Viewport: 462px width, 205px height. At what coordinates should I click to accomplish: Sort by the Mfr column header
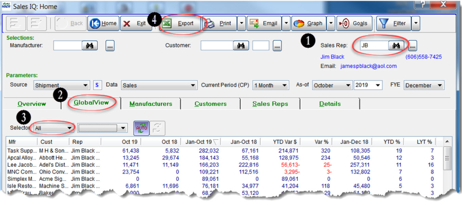22,142
